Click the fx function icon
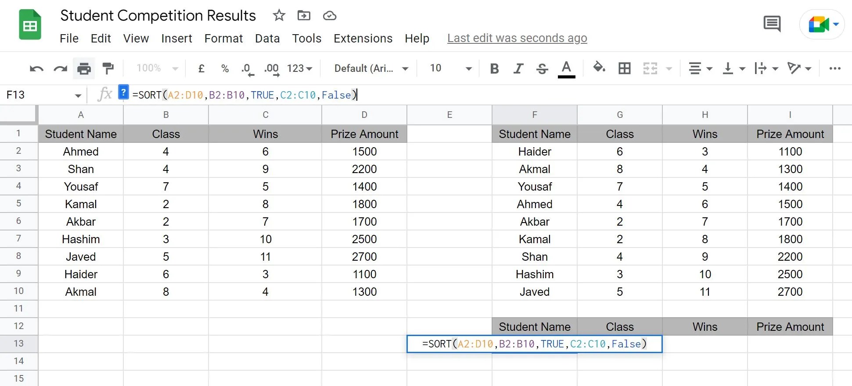Viewport: 852px width, 386px height. click(x=104, y=94)
